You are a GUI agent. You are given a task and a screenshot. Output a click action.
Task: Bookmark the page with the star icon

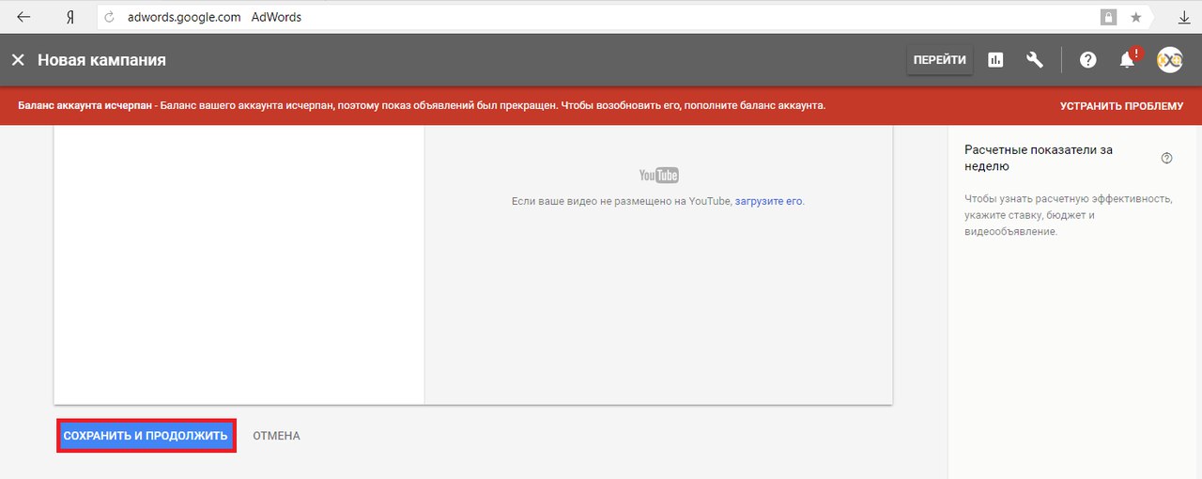pyautogui.click(x=1136, y=17)
